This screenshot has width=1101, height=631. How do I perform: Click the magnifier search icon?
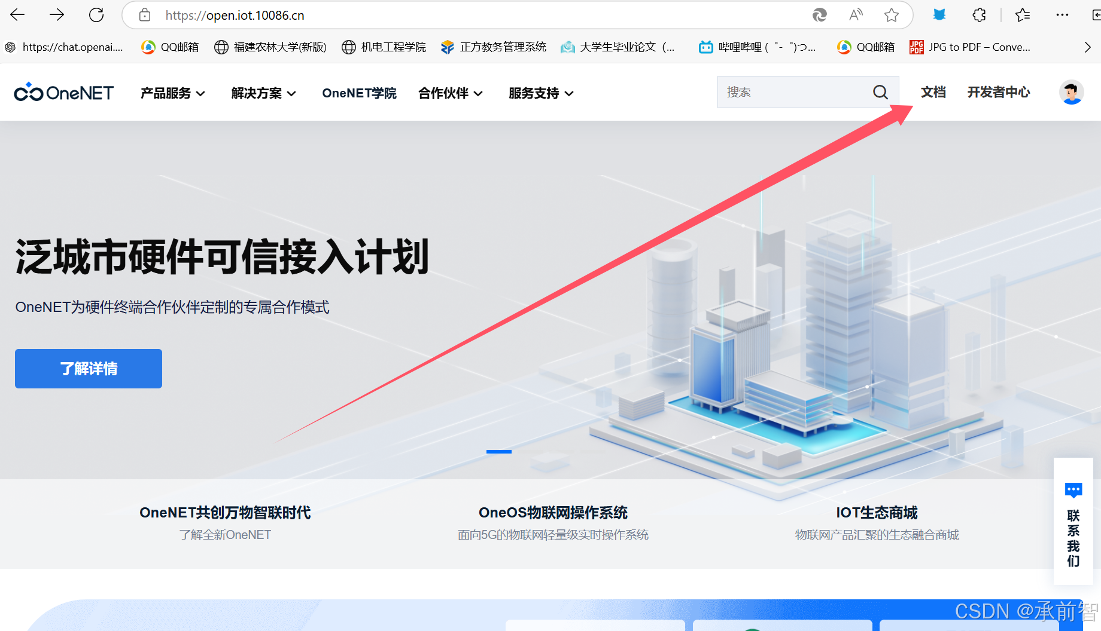[x=880, y=92]
